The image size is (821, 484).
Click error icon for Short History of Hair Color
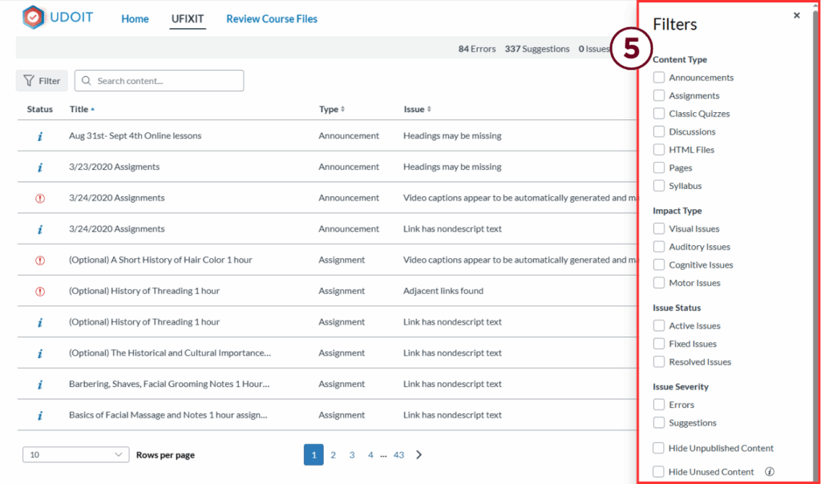click(40, 260)
